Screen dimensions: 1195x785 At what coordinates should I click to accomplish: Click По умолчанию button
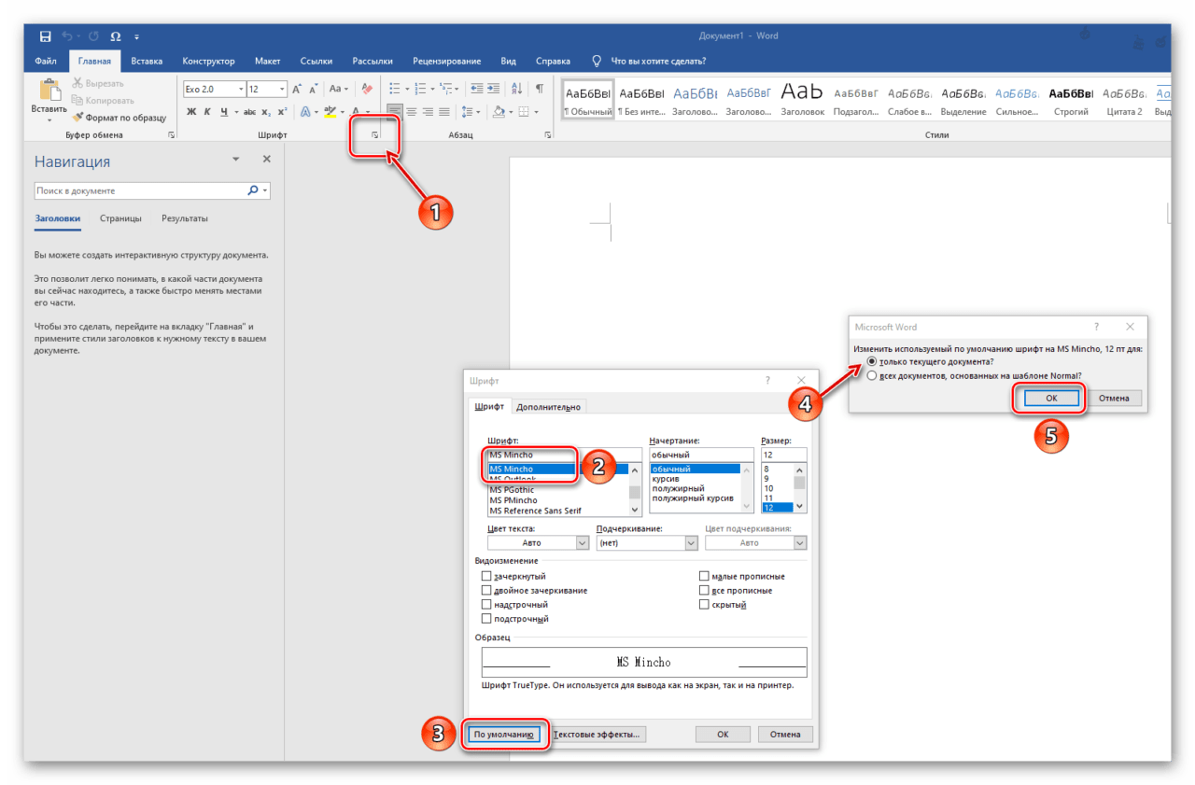tap(503, 735)
